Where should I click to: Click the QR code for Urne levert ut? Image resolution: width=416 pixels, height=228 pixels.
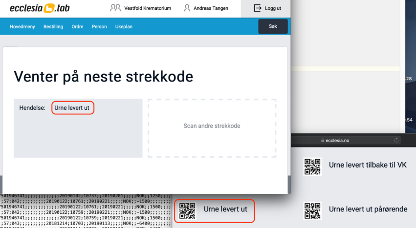click(187, 211)
